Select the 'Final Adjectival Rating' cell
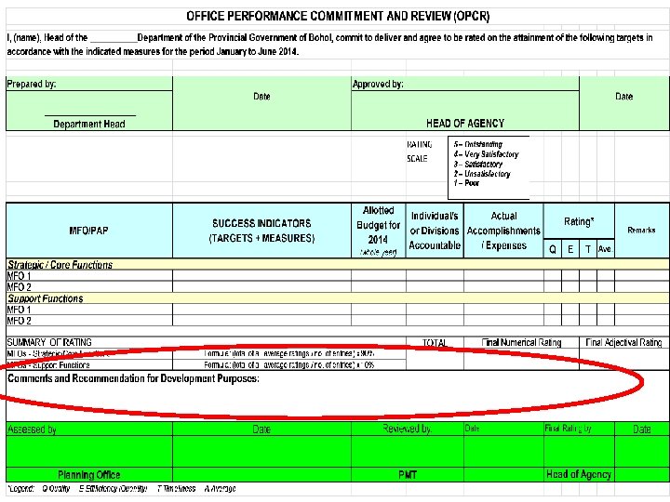Image resolution: width=670 pixels, height=502 pixels. coord(623,342)
